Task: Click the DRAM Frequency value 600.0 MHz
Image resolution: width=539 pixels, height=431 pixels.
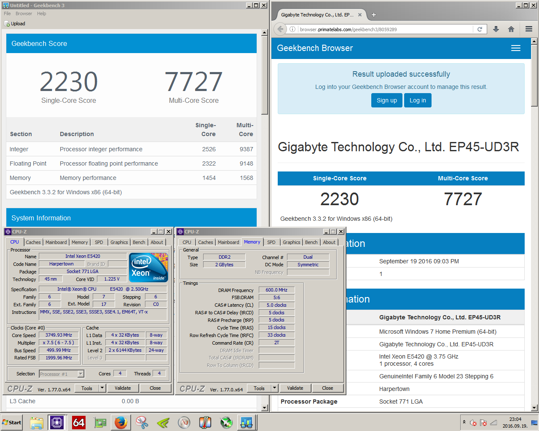Action: click(276, 290)
